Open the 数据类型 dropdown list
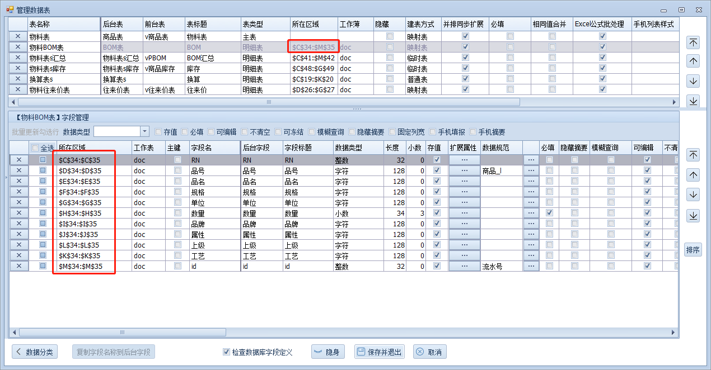The width and height of the screenshot is (711, 370). tap(144, 131)
